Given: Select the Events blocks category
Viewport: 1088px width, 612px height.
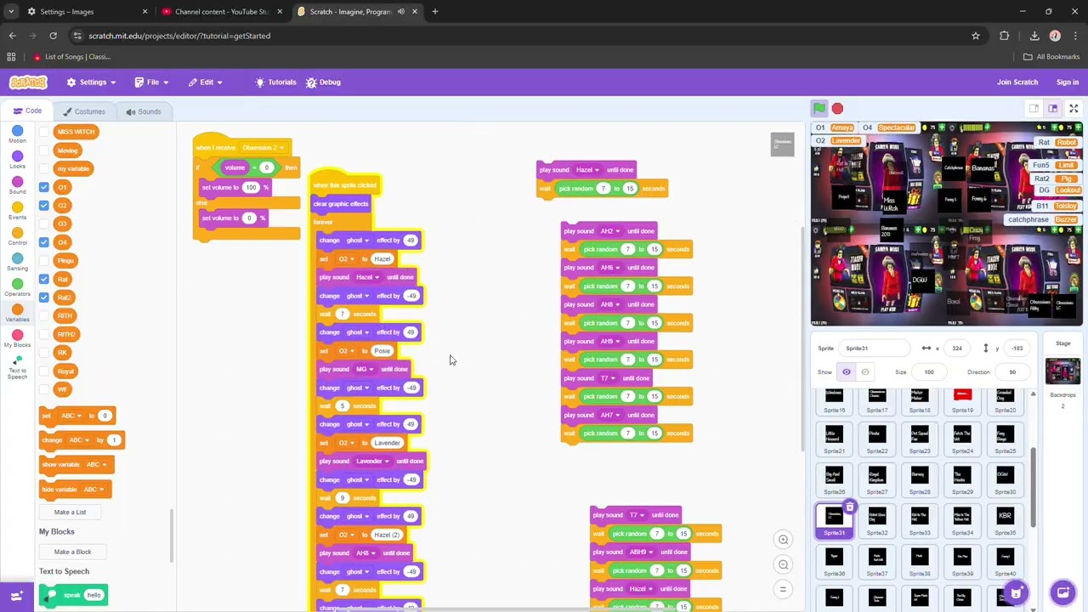Looking at the screenshot, I should [17, 211].
